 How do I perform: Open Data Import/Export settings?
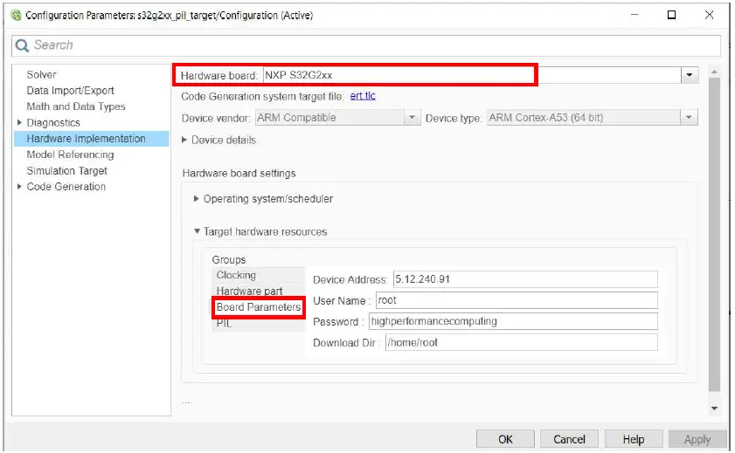(70, 91)
